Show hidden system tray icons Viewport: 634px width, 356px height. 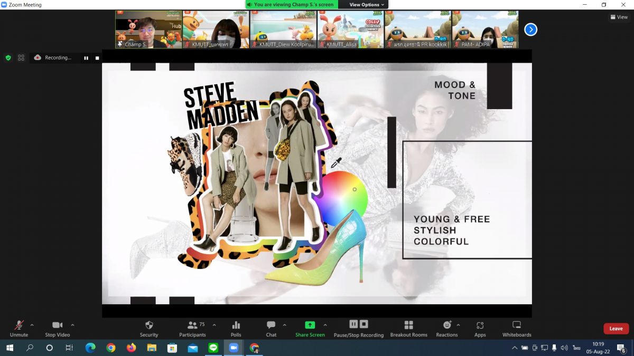[515, 348]
